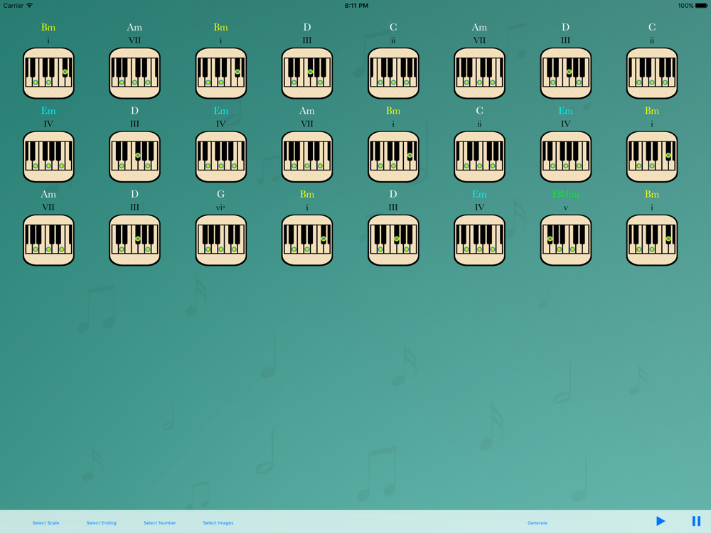Tap the first Bm piano icon in top row
The image size is (711, 533).
48,73
